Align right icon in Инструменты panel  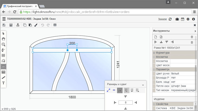point(172,42)
